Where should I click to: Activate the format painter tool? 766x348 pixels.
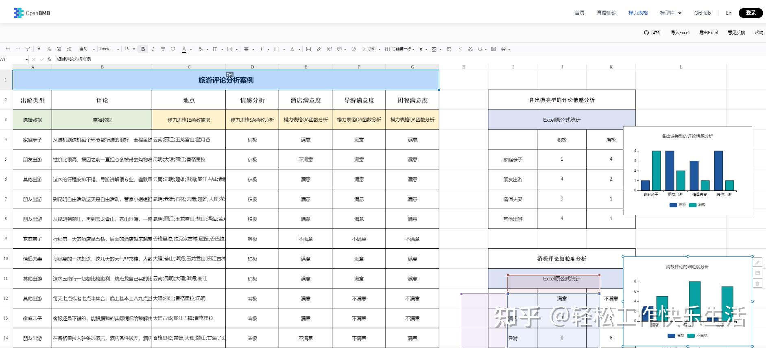pyautogui.click(x=28, y=49)
